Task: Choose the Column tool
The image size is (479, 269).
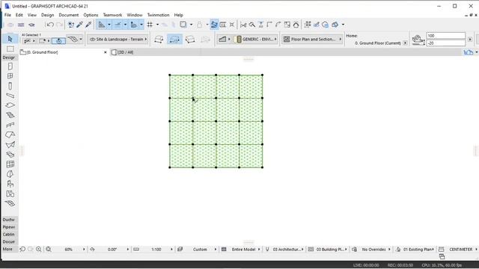Action: [10, 86]
